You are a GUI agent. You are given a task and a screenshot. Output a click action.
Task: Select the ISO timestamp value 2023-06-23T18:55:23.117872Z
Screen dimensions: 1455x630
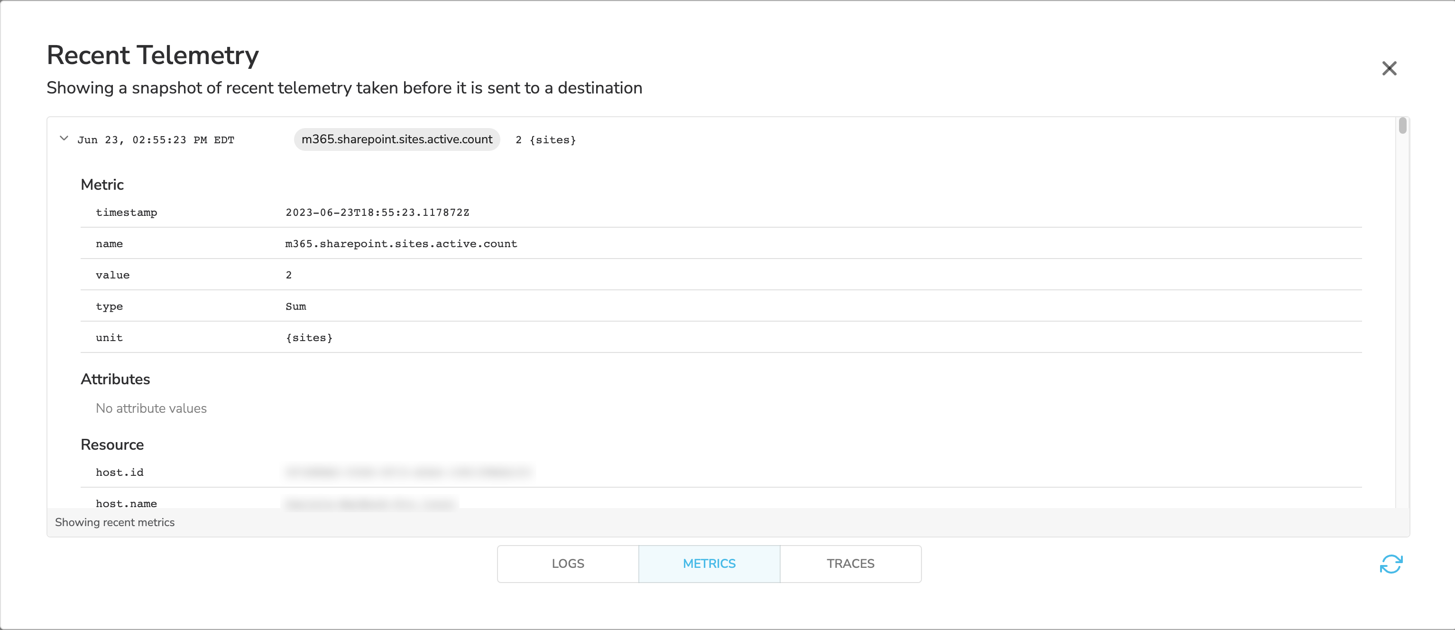point(377,213)
